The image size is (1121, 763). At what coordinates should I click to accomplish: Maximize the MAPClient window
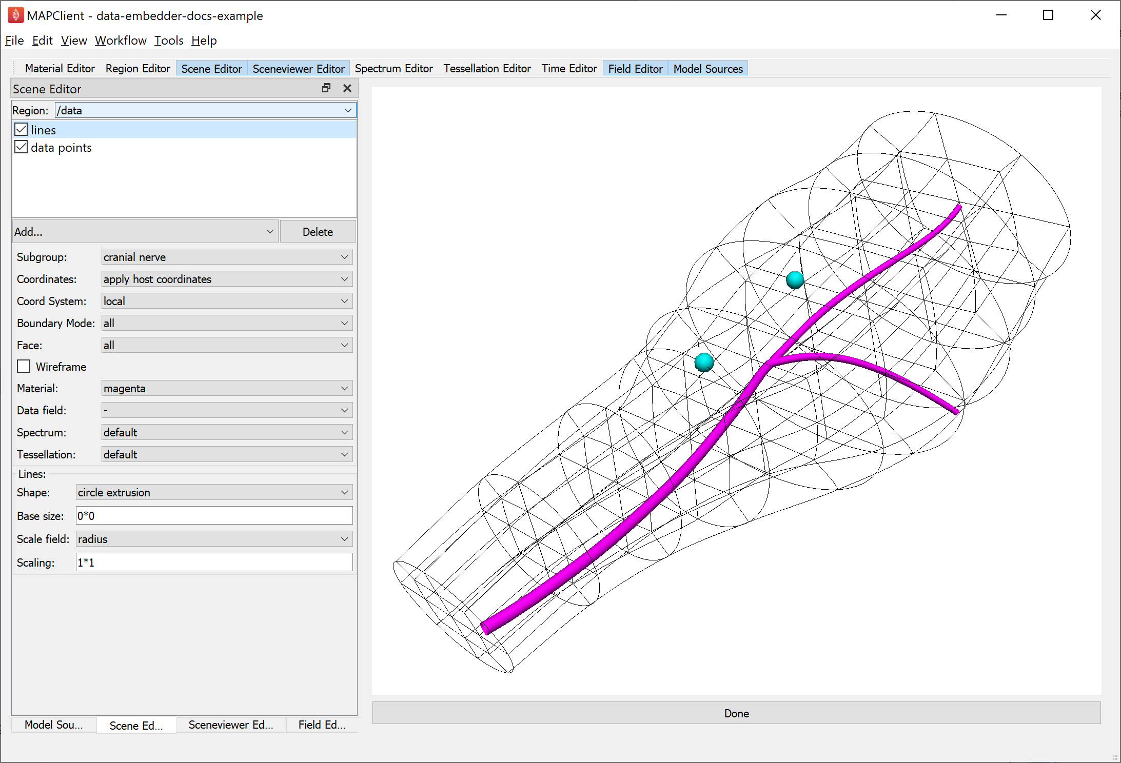pos(1048,15)
